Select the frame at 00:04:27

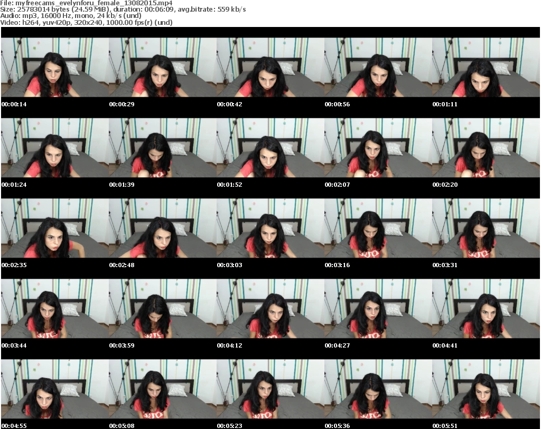pyautogui.click(x=378, y=309)
